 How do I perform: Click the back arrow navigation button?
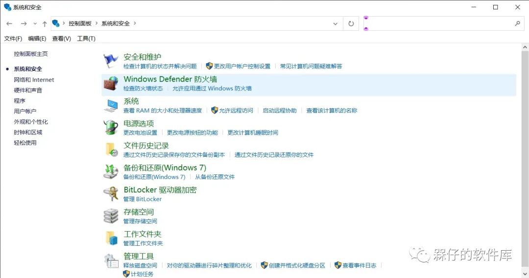click(9, 23)
